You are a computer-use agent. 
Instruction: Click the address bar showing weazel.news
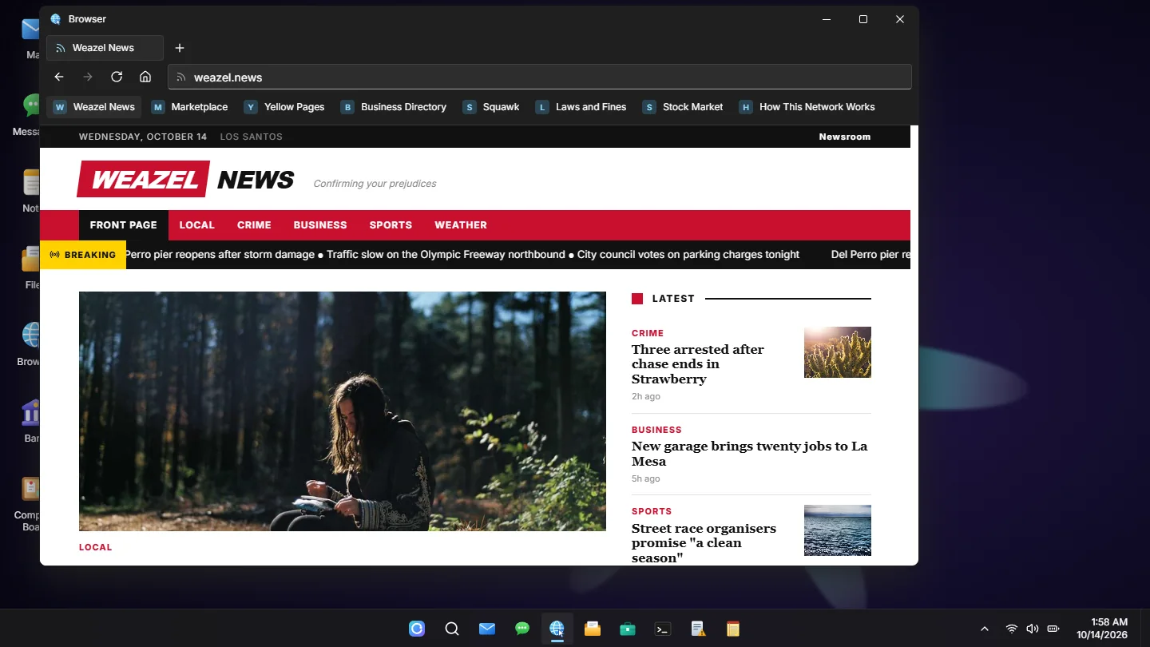coord(540,77)
